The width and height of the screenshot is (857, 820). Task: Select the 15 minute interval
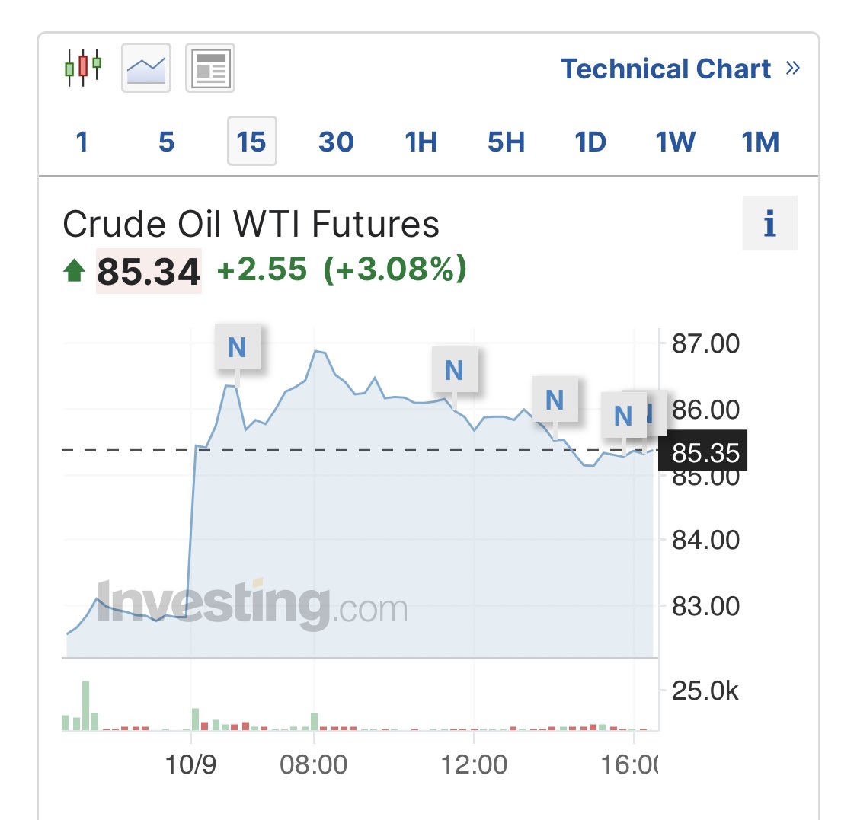(x=252, y=141)
